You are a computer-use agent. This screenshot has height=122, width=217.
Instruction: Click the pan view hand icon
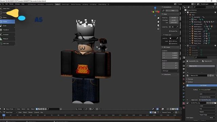tap(158, 22)
